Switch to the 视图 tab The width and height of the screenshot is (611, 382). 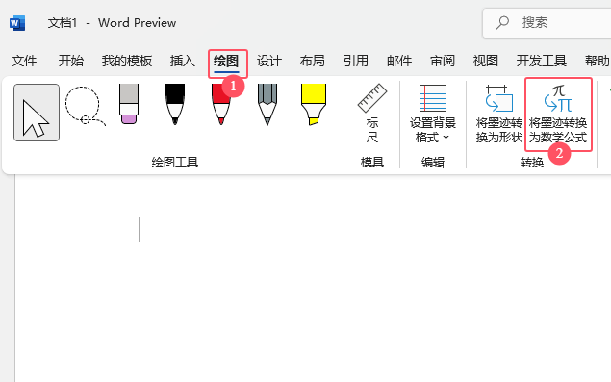pos(486,61)
